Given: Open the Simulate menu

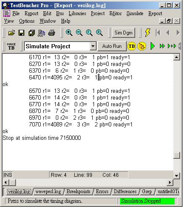Looking at the screenshot, I should (135, 13).
